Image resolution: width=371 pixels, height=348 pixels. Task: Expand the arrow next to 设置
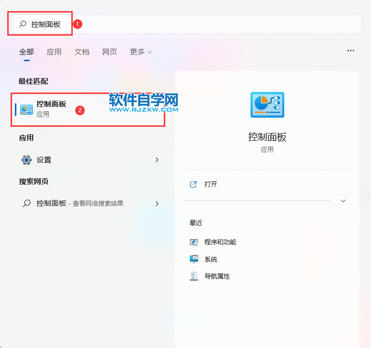157,160
